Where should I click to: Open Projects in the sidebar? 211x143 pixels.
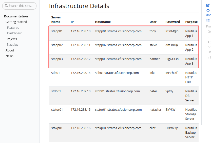tap(11, 39)
